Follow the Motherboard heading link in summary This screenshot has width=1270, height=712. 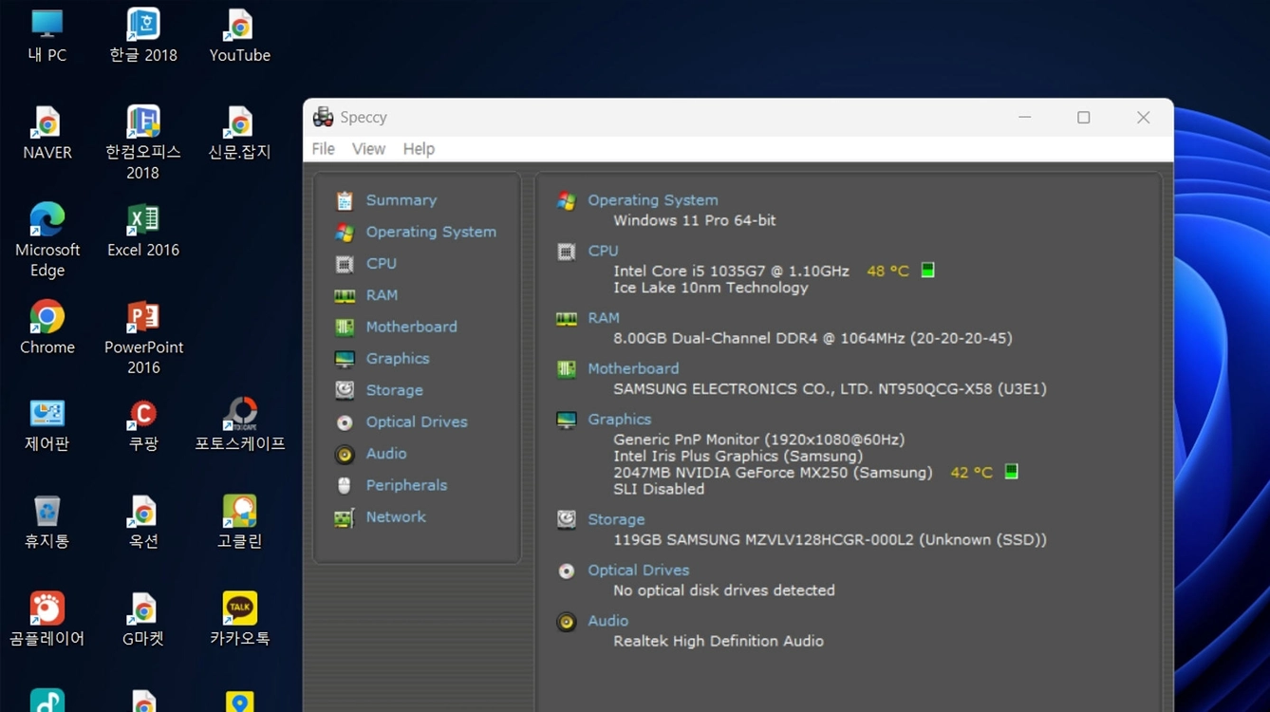633,368
